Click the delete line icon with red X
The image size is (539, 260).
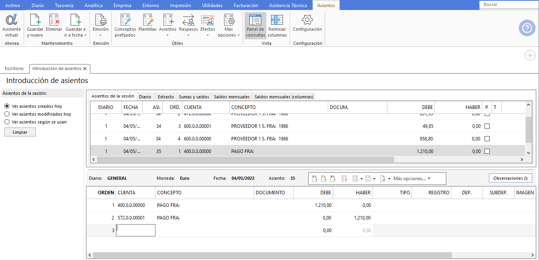click(x=344, y=178)
